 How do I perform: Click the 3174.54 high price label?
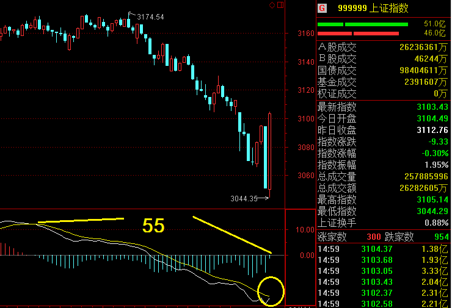[x=150, y=17]
